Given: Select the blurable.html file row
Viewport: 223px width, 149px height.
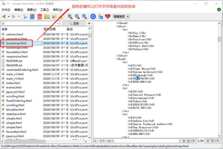Looking at the screenshot, I should 44,110.
